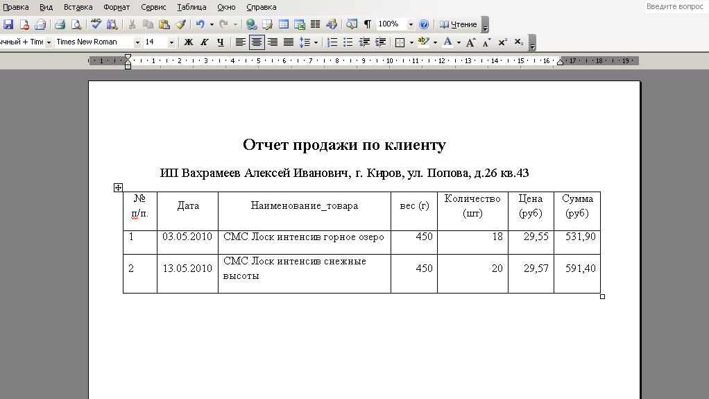Insert an Excel worksheet icon

(x=299, y=24)
